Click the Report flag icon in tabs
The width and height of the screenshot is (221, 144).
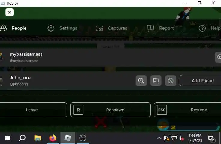[x=150, y=28]
